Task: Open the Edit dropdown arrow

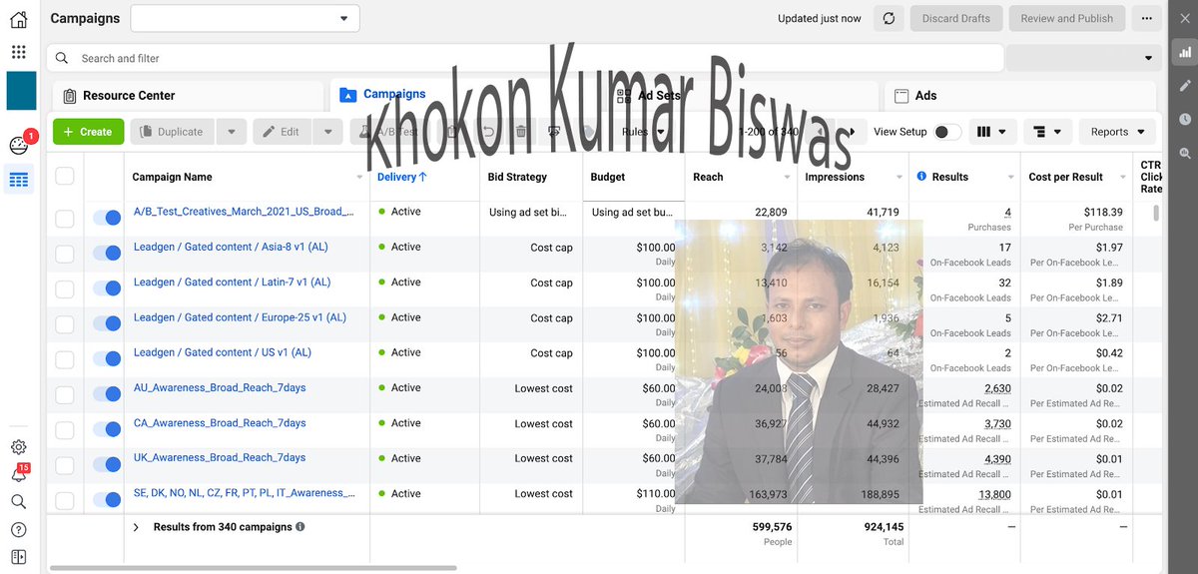Action: 327,132
